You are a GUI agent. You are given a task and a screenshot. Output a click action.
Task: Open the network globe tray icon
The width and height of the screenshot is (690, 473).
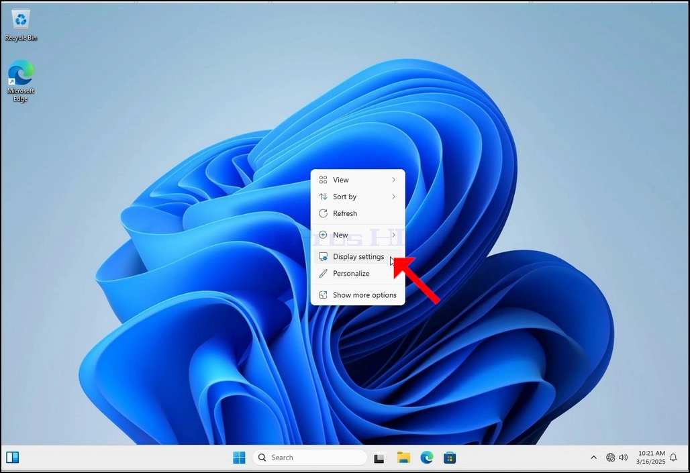click(610, 458)
